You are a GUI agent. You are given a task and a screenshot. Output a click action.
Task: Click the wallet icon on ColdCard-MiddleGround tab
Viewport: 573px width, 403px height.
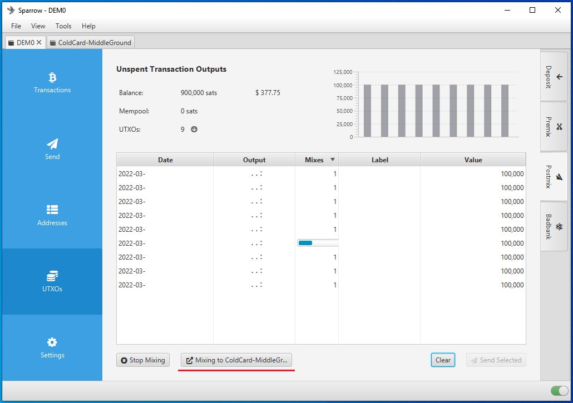point(53,43)
